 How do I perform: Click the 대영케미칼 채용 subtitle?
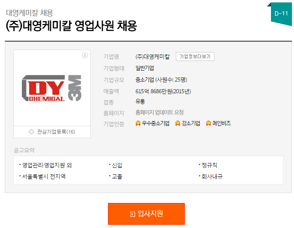pos(30,13)
